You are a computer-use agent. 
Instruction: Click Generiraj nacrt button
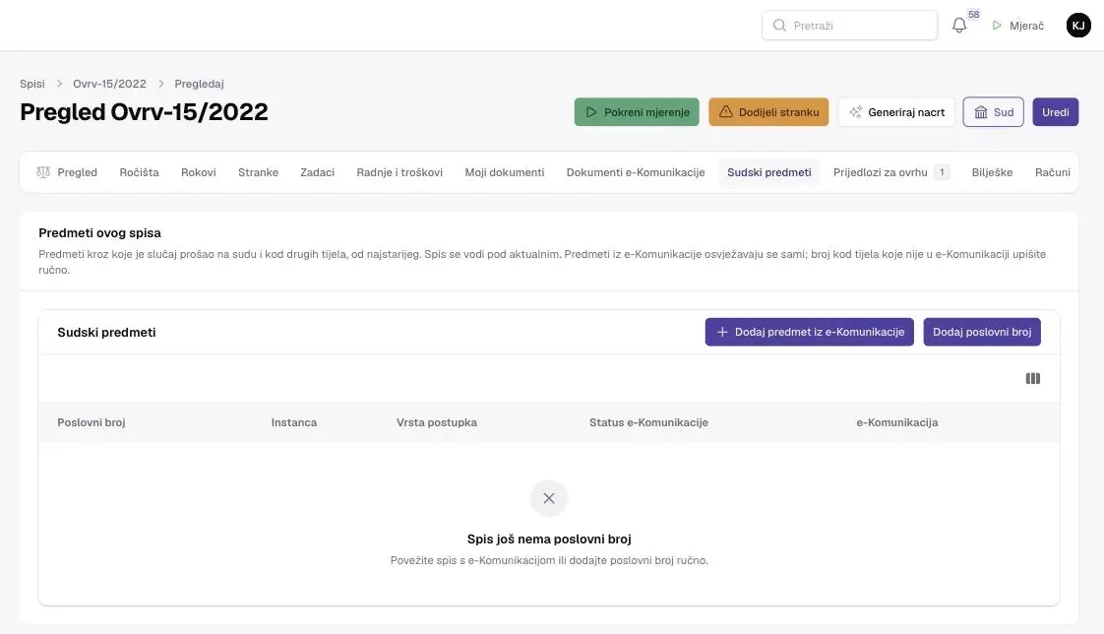pyautogui.click(x=896, y=112)
